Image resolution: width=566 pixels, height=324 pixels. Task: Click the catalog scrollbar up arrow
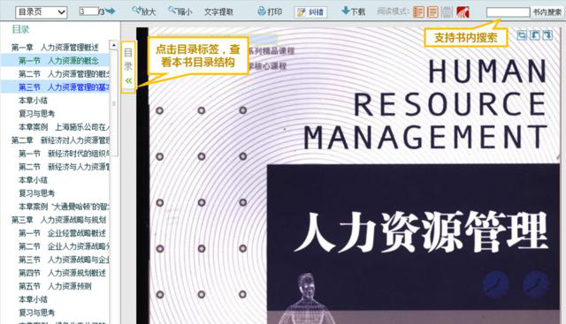pos(114,45)
